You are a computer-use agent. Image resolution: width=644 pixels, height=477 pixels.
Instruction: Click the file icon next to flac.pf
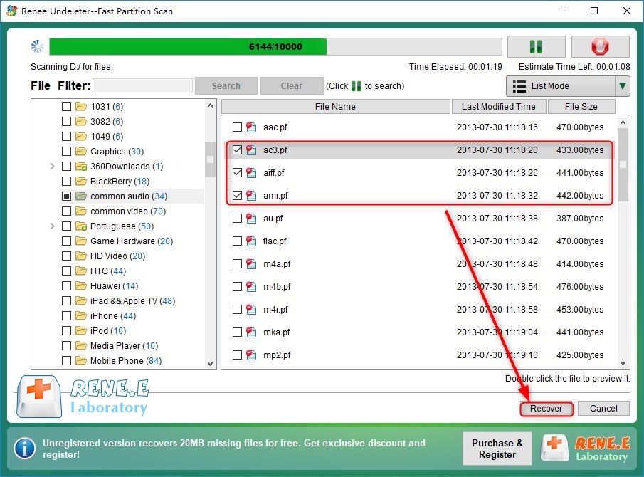coord(251,241)
